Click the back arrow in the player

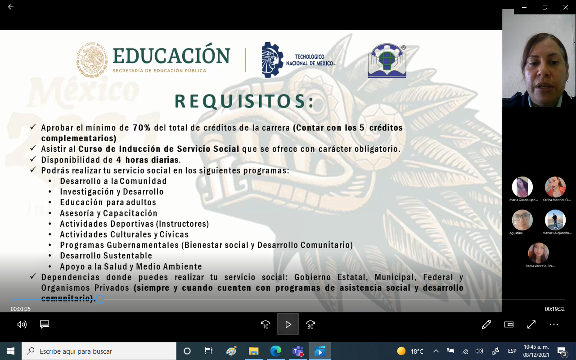click(11, 7)
